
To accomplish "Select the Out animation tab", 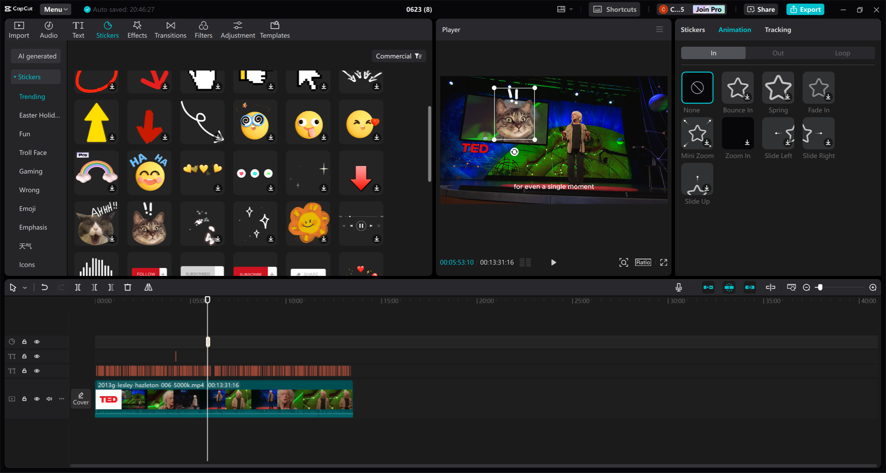I will (778, 53).
